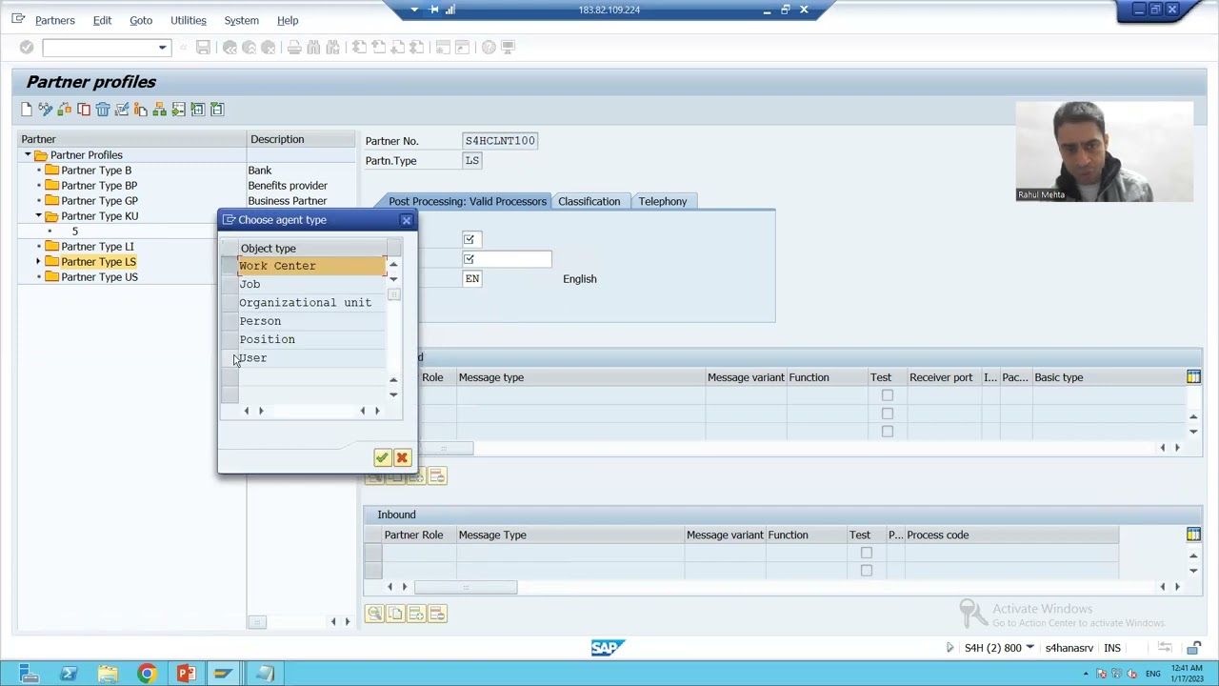
Task: Click the hierarchy structure toolbar icon
Action: pos(160,110)
